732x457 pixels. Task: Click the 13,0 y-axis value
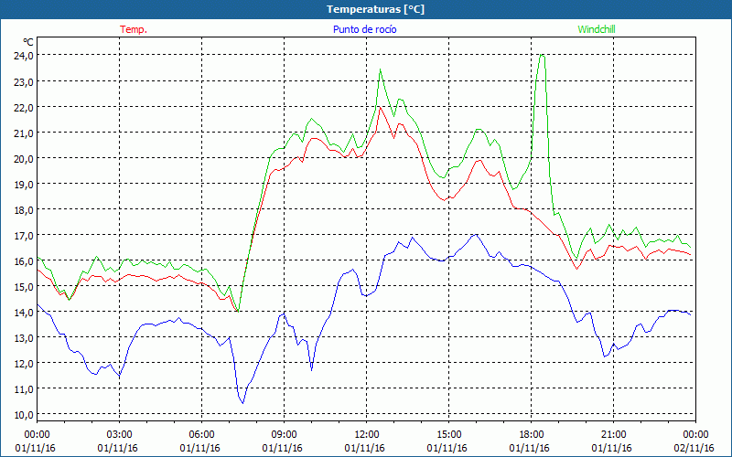[x=25, y=338]
